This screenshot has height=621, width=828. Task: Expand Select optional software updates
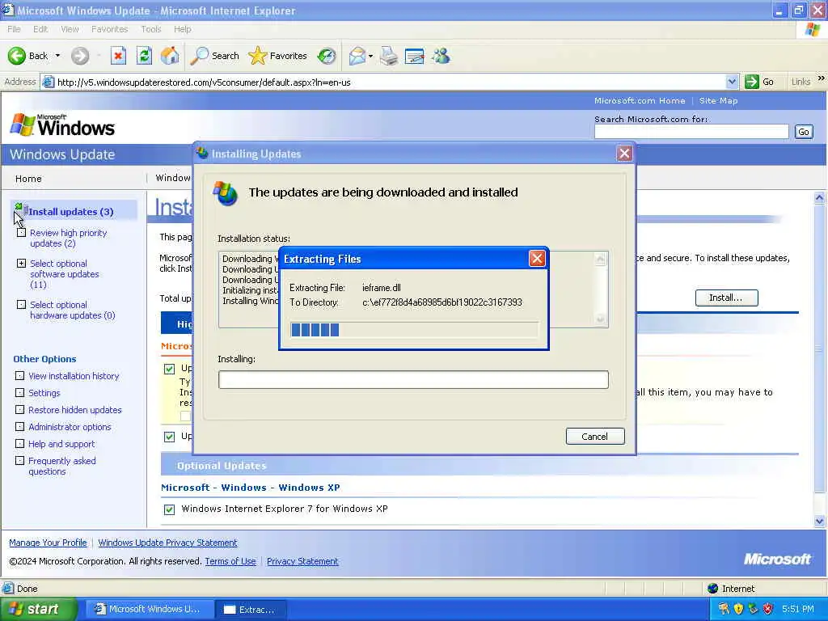[x=21, y=263]
